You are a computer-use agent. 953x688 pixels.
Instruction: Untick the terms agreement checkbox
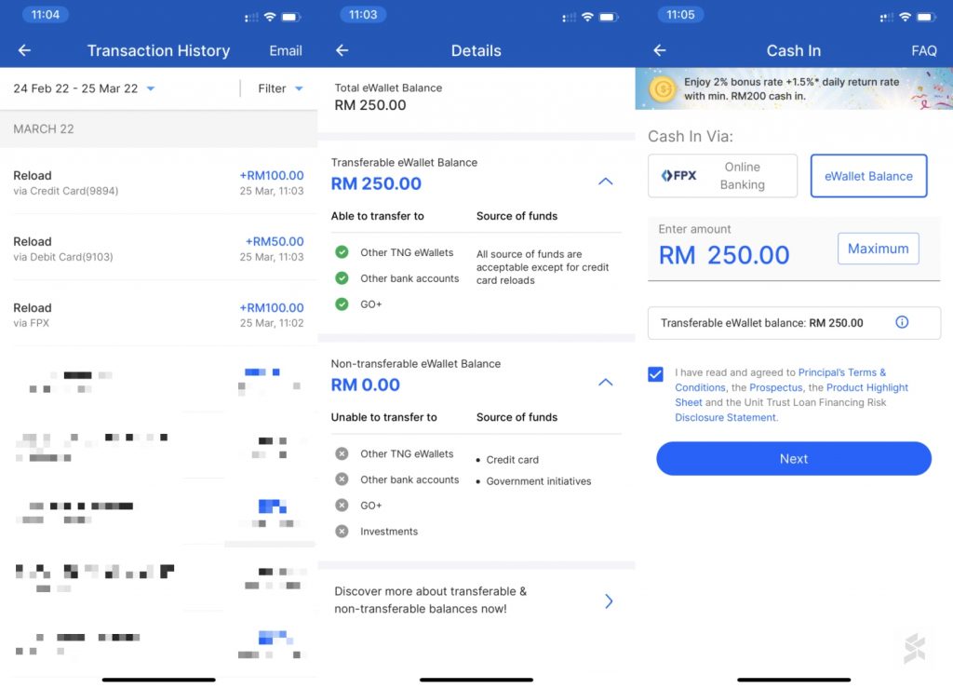coord(656,374)
